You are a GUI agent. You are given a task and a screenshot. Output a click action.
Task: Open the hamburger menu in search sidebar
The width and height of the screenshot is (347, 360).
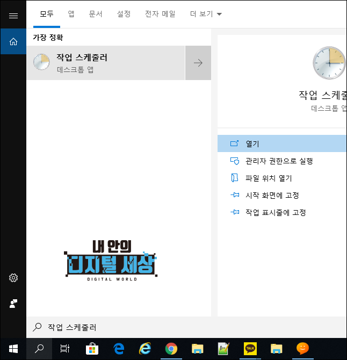(x=13, y=16)
